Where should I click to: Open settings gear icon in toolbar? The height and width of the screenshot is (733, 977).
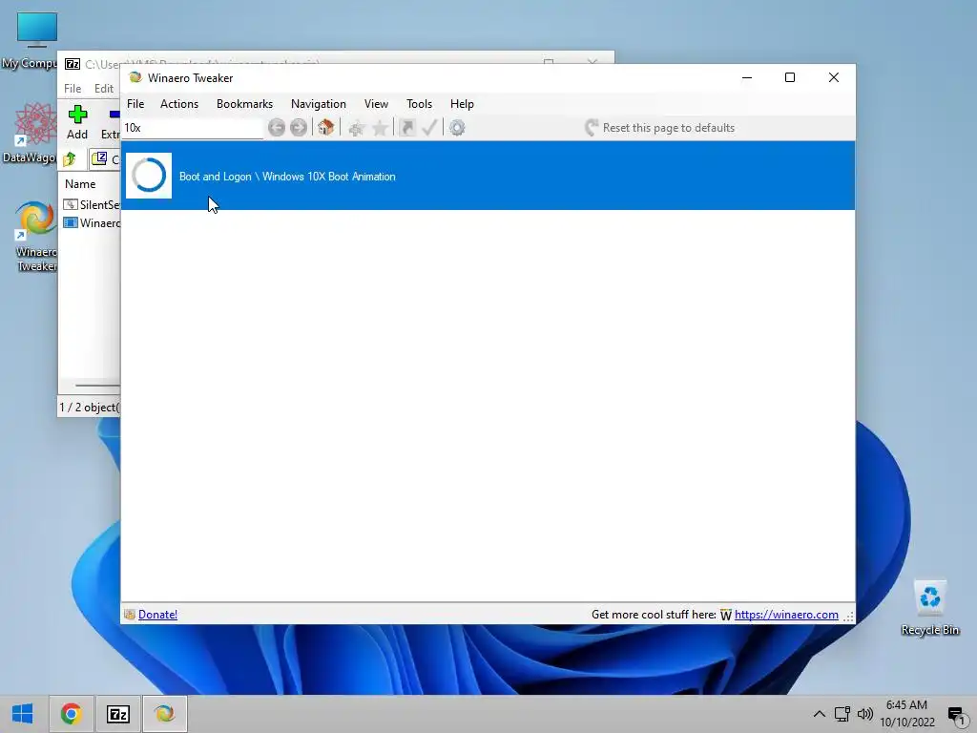point(457,128)
